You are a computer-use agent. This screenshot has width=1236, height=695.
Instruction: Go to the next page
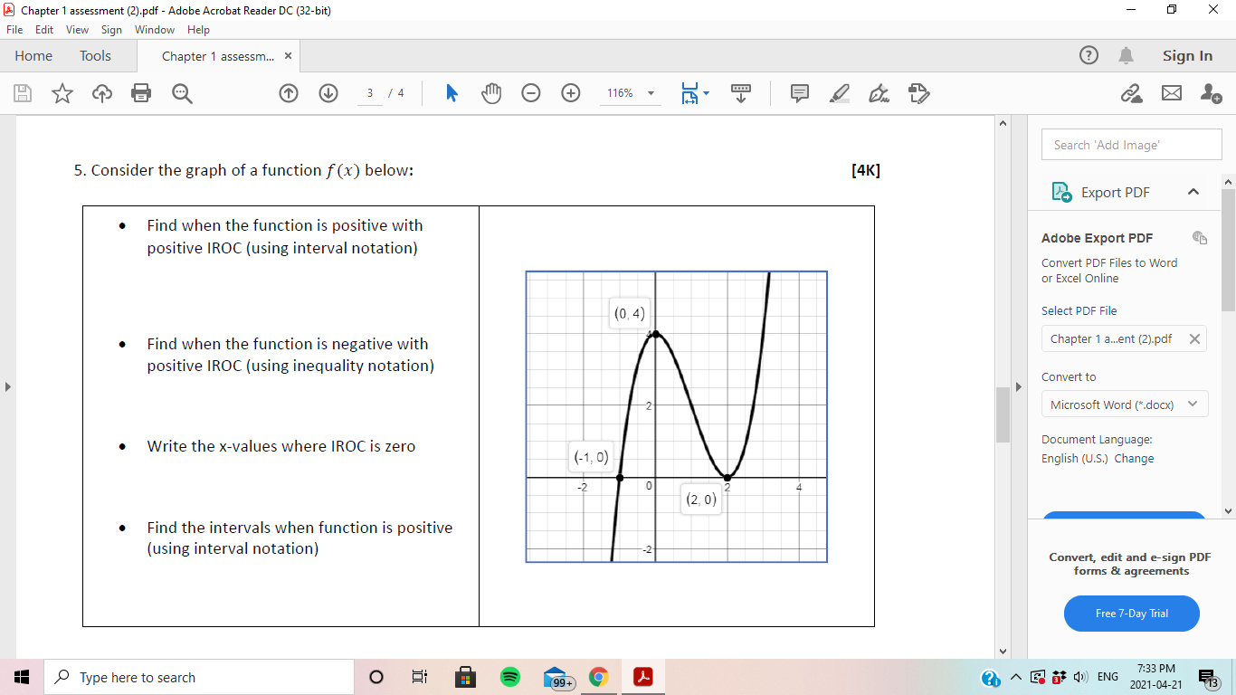pos(328,93)
